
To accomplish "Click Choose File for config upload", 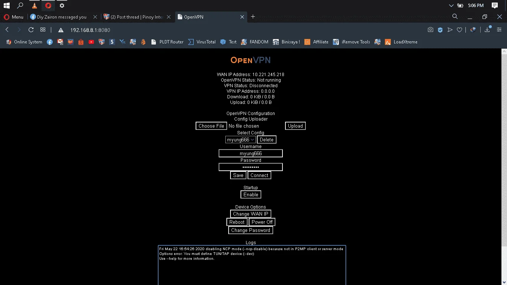I will click(x=211, y=126).
